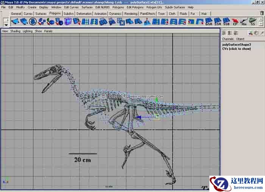Toggle the shelf tabs button above the arrow
Screen dimensions: 265x192
(x=6, y=20)
